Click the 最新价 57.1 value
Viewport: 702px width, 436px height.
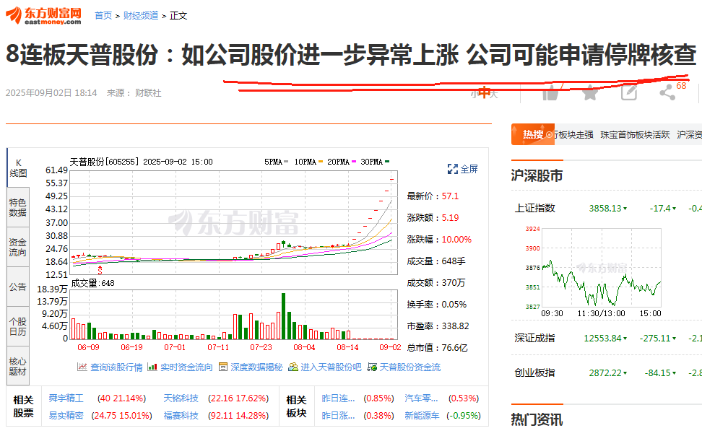tap(450, 196)
